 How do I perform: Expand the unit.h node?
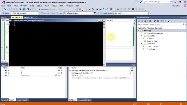click(144, 38)
